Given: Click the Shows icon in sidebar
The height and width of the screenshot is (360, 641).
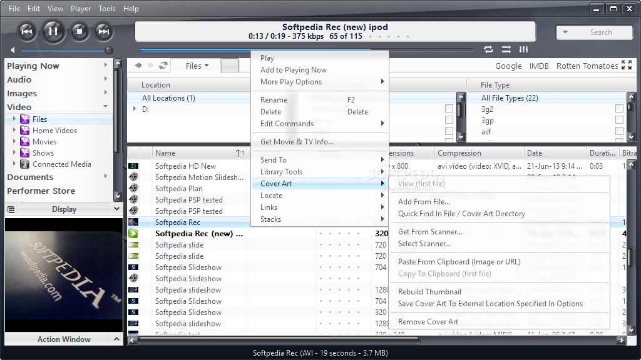Looking at the screenshot, I should [25, 152].
